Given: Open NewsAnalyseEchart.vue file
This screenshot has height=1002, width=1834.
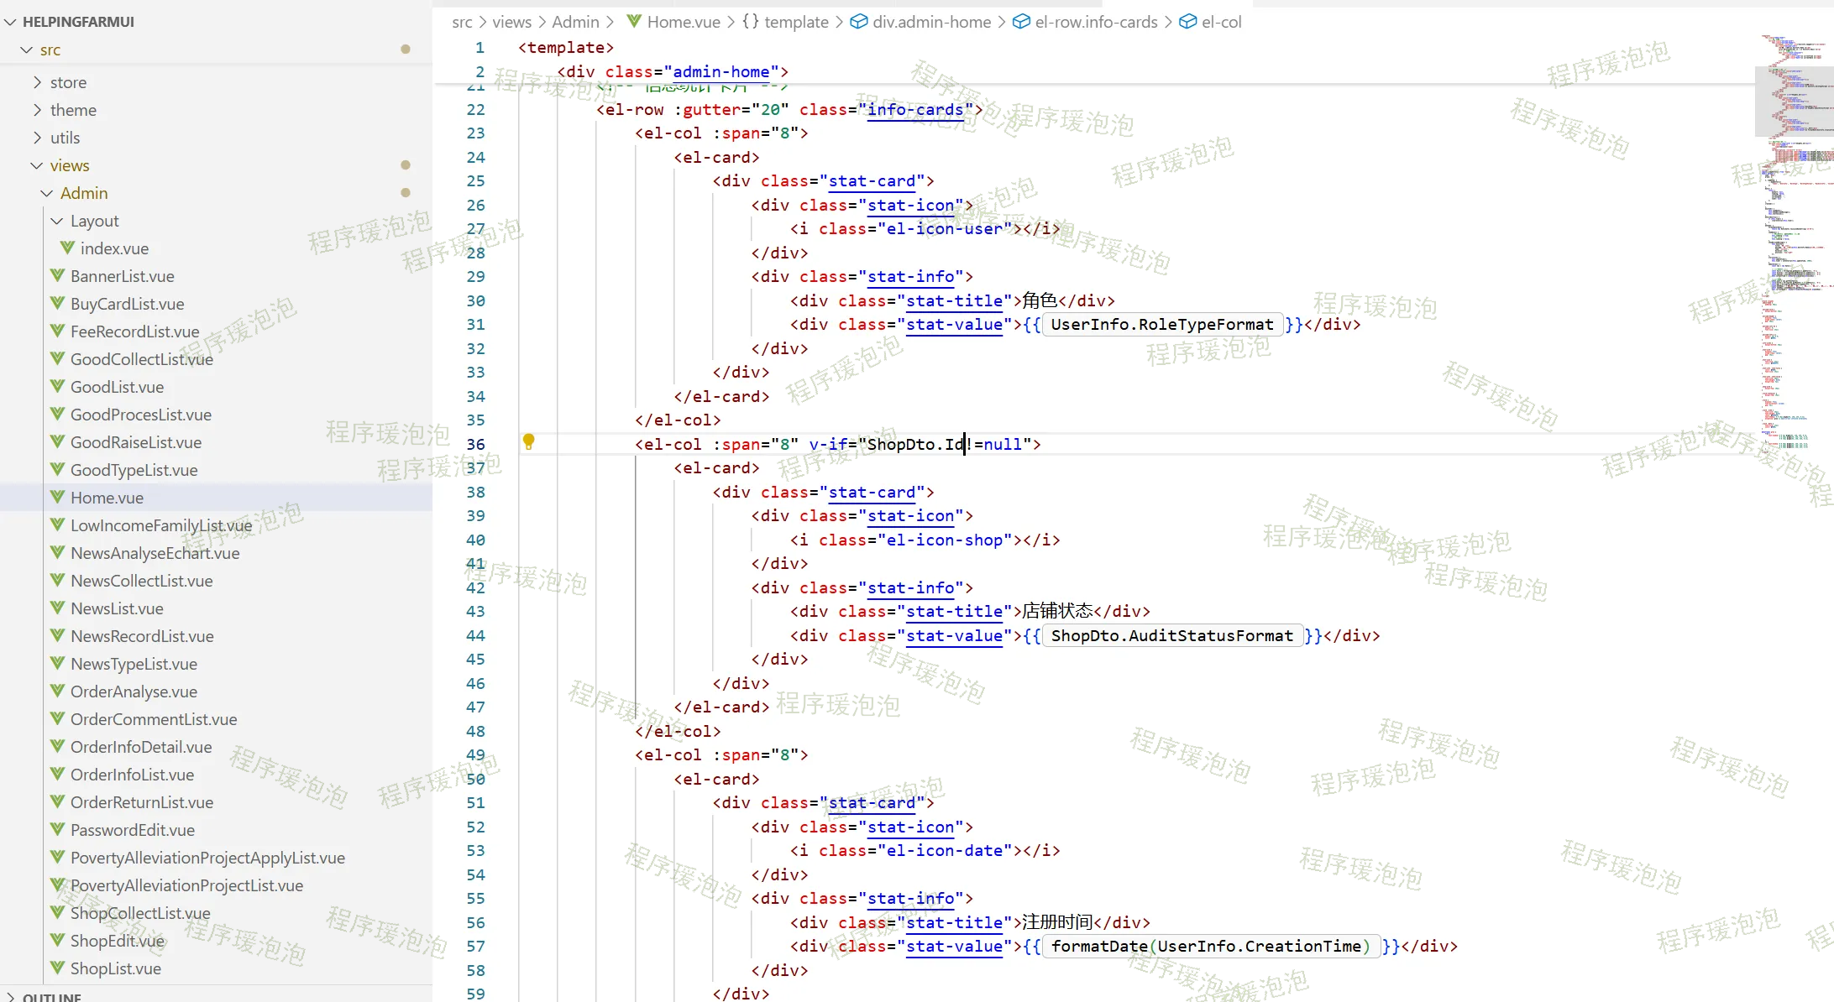Looking at the screenshot, I should click(155, 553).
